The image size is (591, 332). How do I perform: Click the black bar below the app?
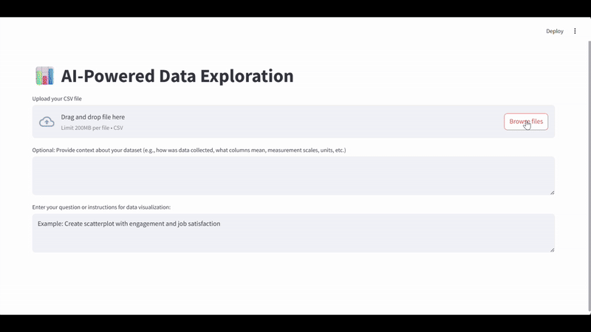[295, 323]
